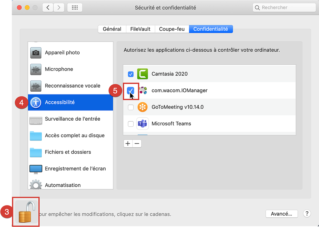
Task: Switch to the Général tab
Action: [112, 29]
